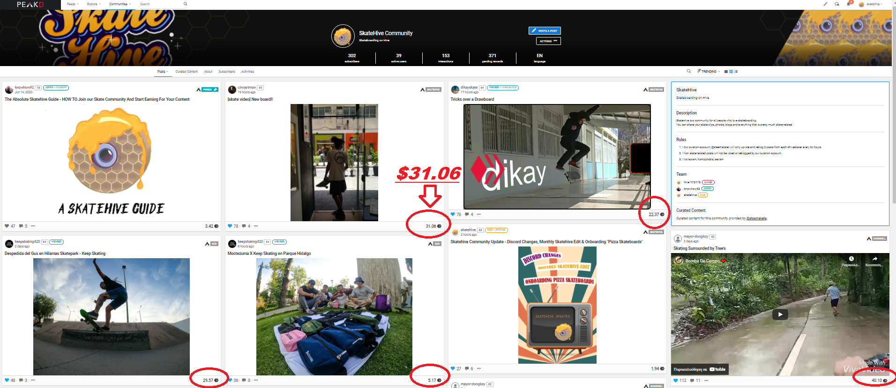Expand the Posts tab dropdown

[x=162, y=72]
